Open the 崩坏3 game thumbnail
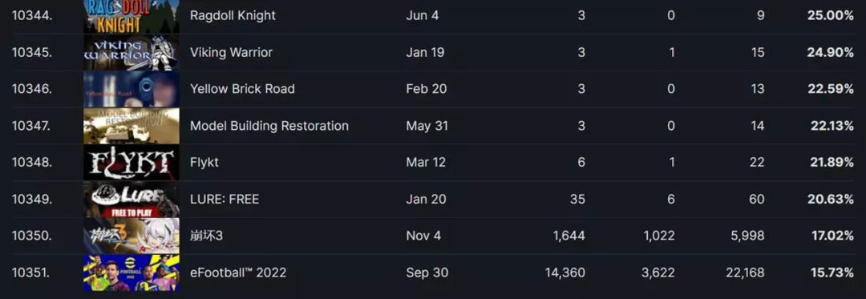The height and width of the screenshot is (299, 866). click(x=132, y=236)
